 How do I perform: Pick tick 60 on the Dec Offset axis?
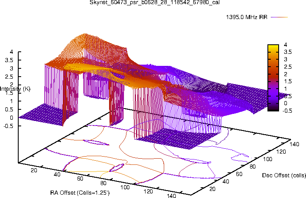[x=239, y=174]
